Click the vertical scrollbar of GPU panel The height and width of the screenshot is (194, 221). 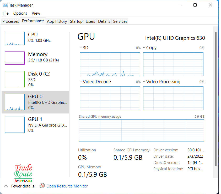pyautogui.click(x=215, y=99)
